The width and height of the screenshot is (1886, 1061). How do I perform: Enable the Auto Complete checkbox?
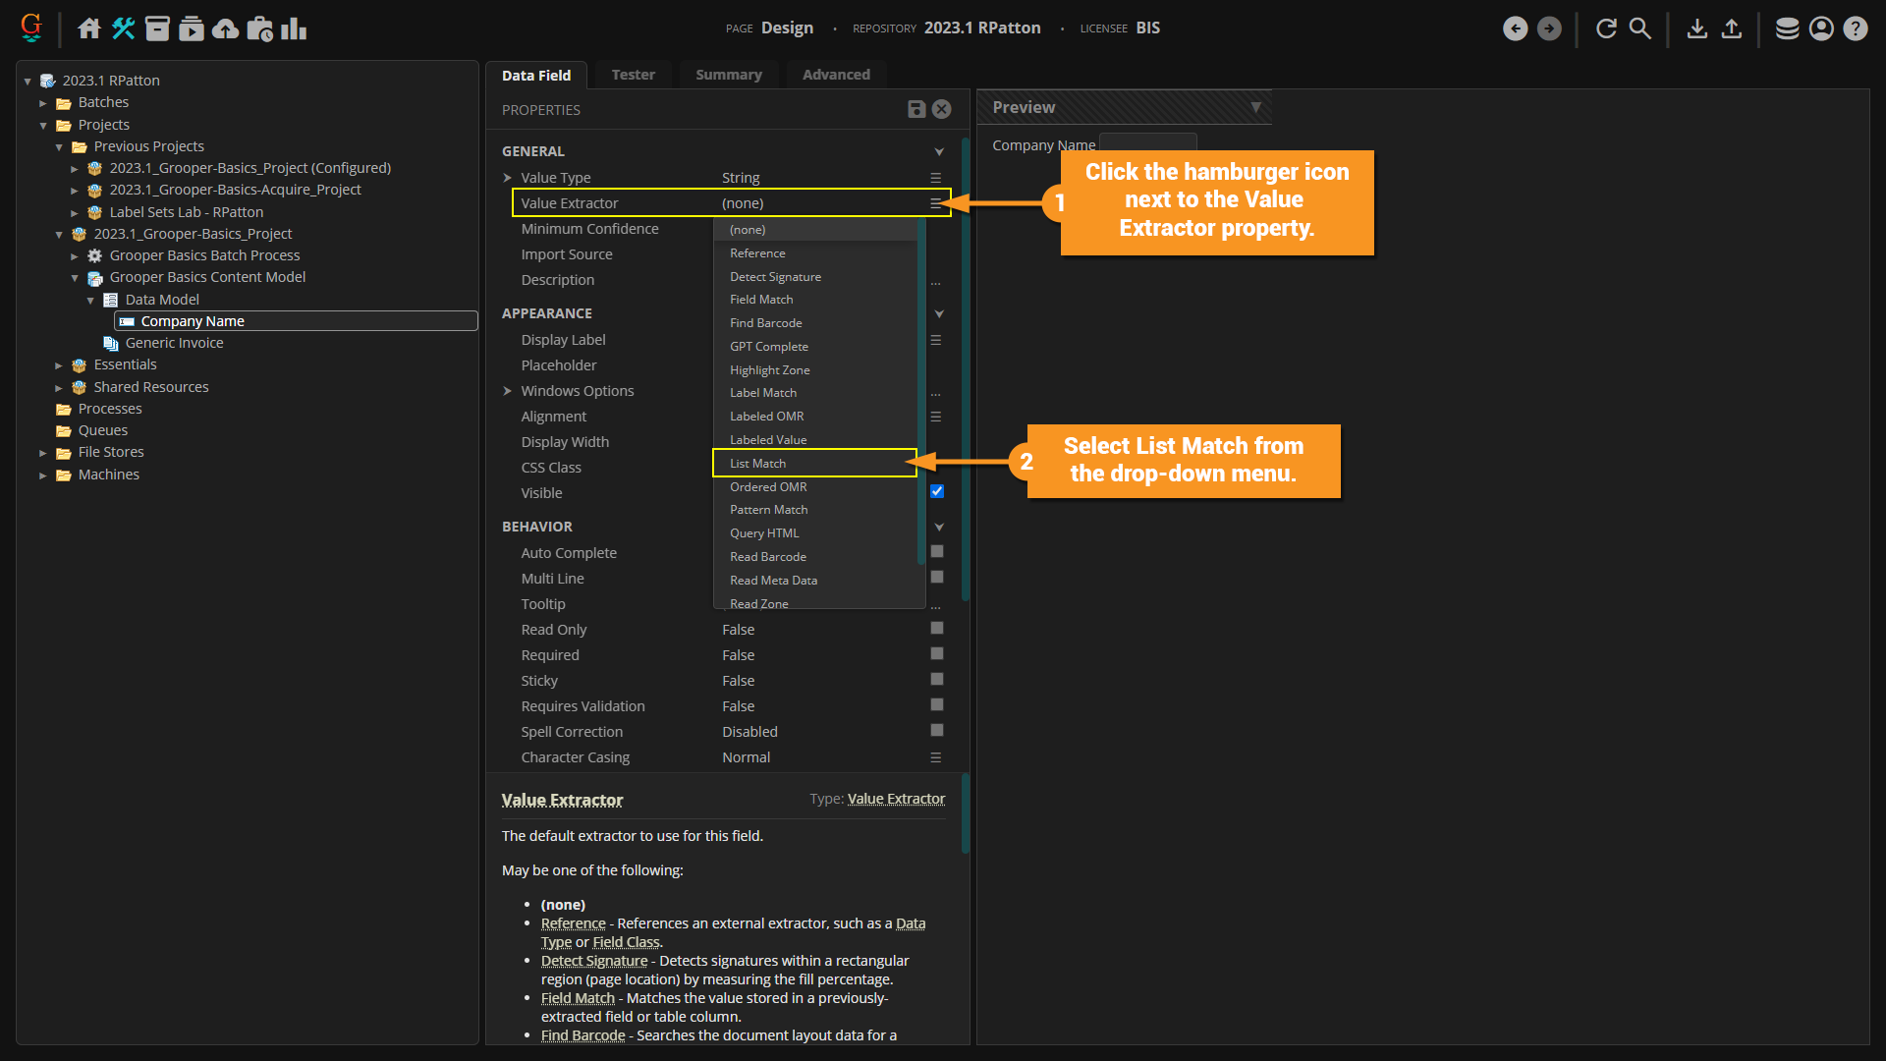click(937, 552)
